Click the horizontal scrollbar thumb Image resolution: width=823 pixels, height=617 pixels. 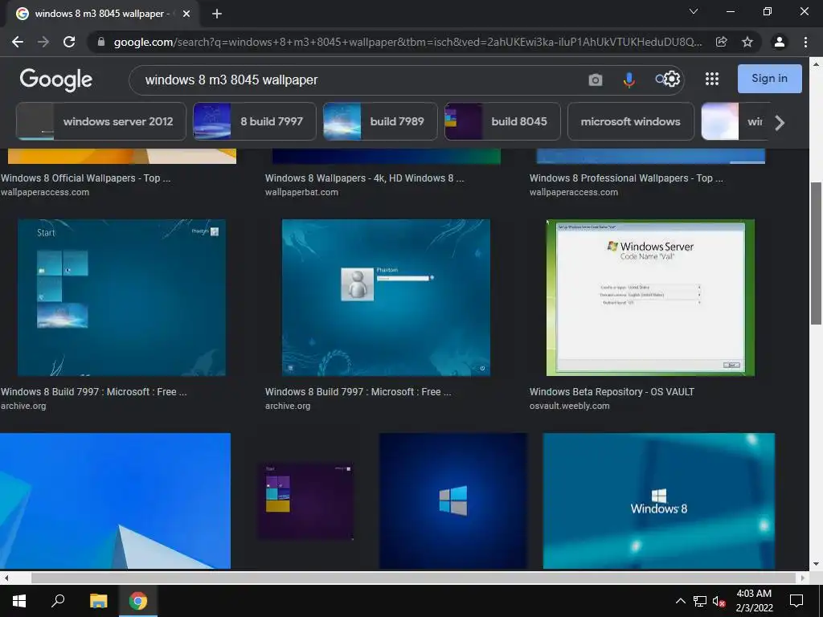click(413, 578)
